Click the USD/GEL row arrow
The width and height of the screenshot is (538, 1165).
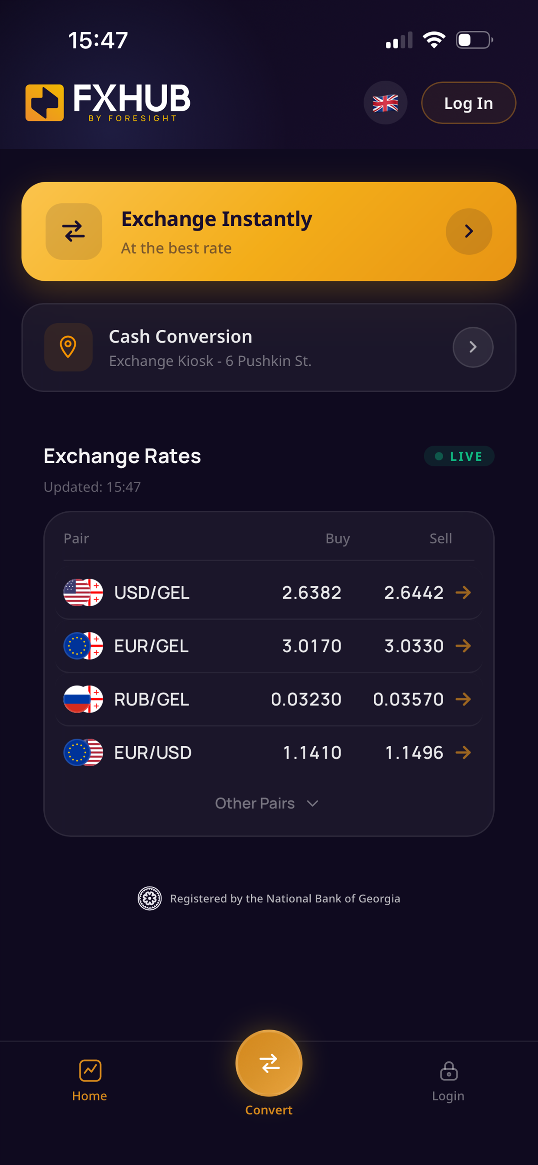click(463, 592)
